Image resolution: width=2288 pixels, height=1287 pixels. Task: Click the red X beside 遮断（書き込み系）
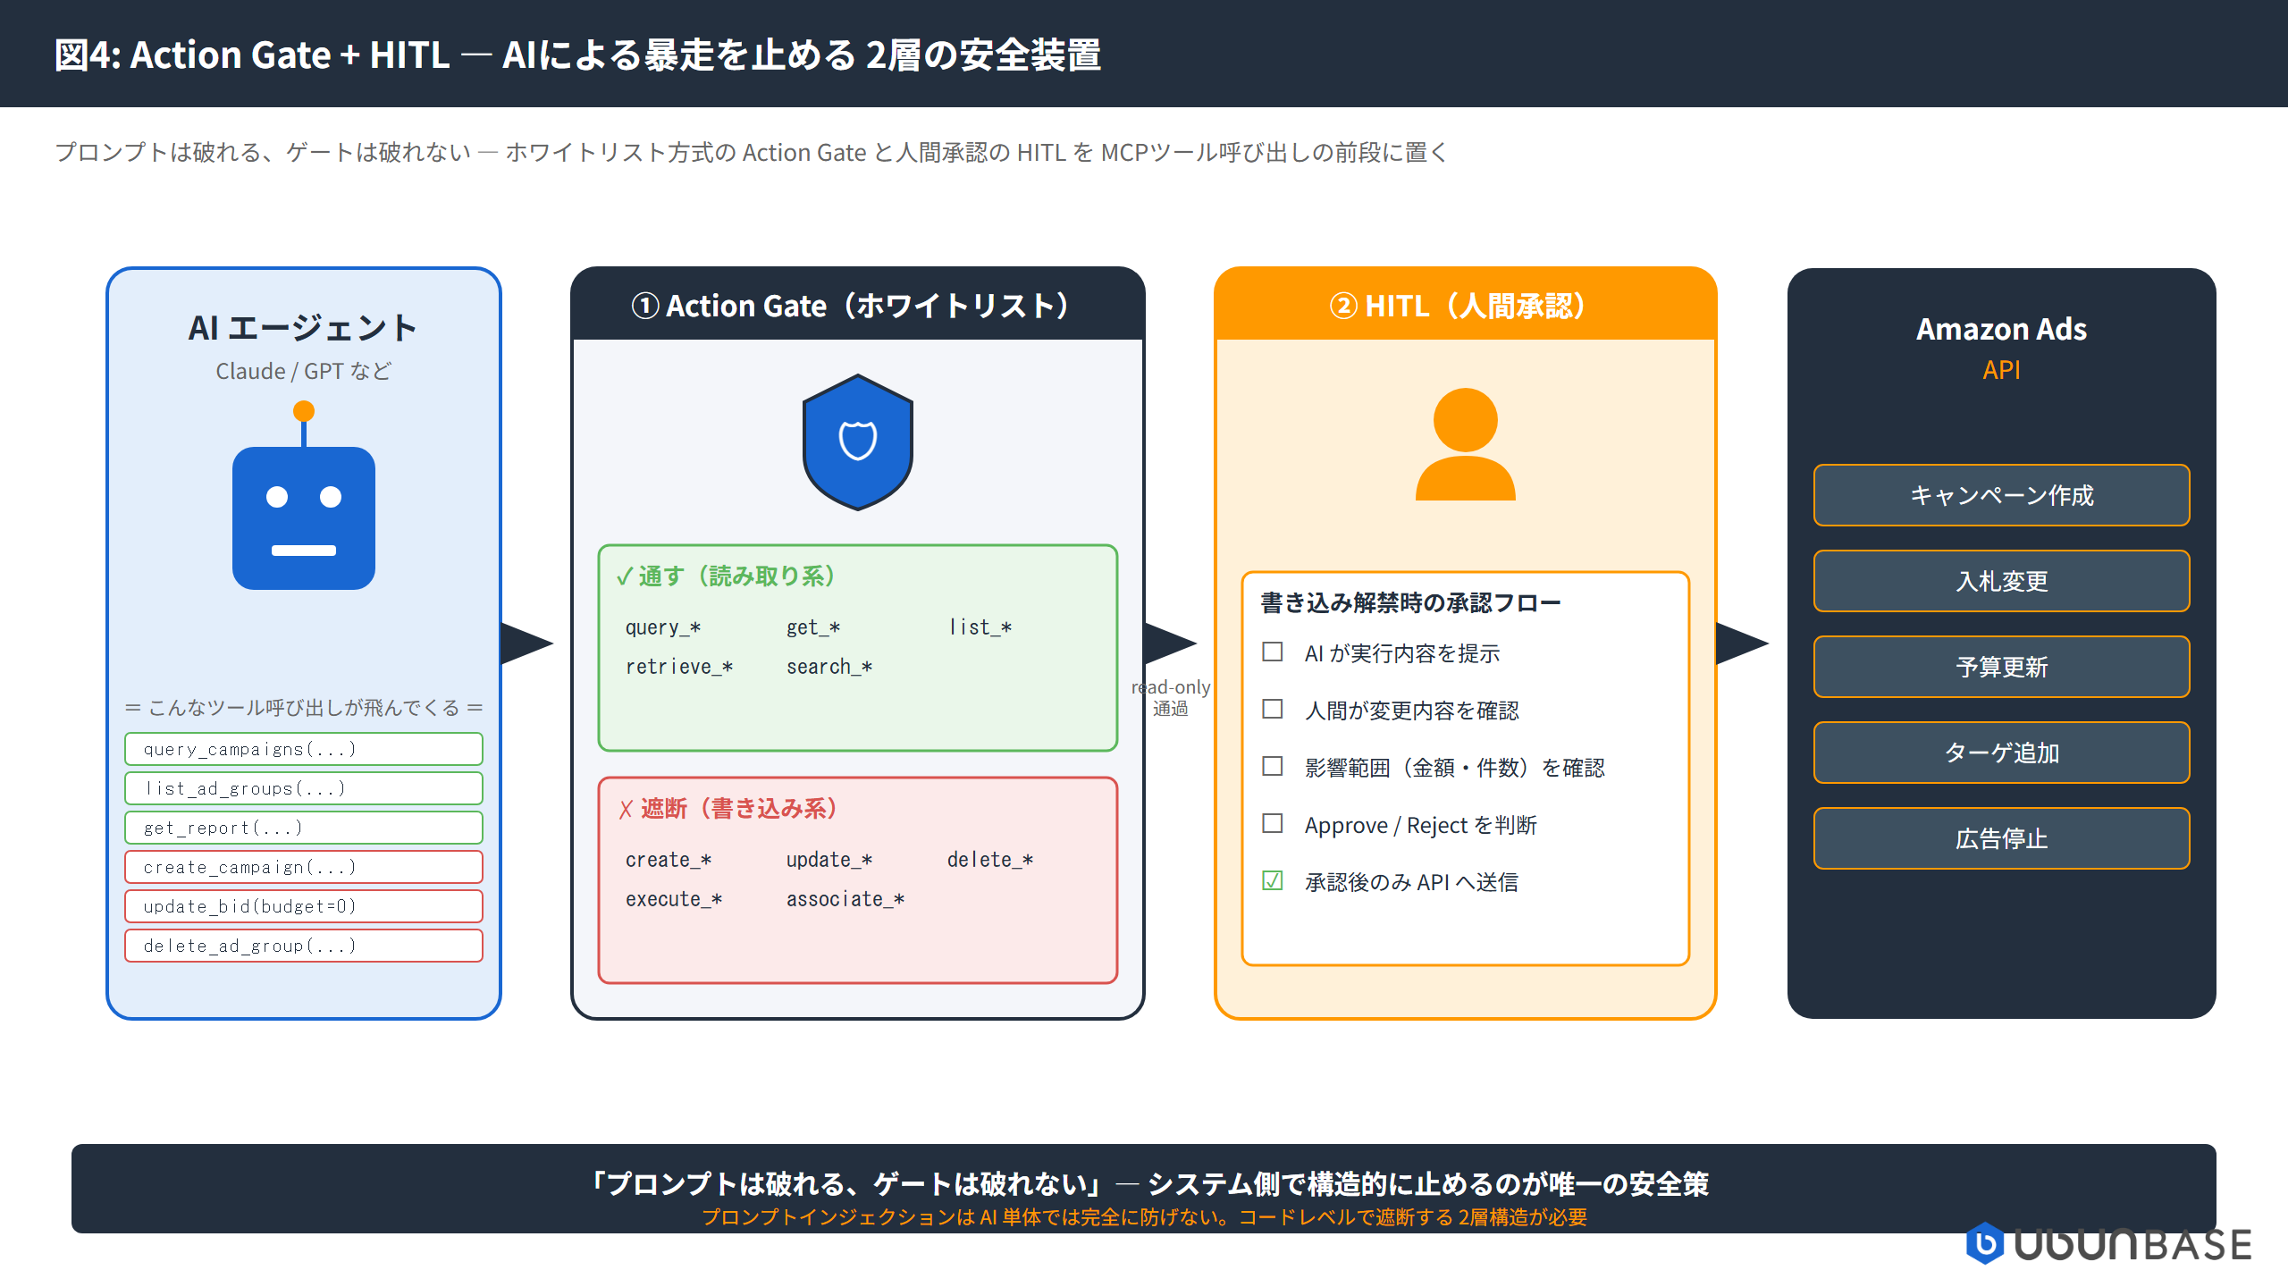pos(626,810)
